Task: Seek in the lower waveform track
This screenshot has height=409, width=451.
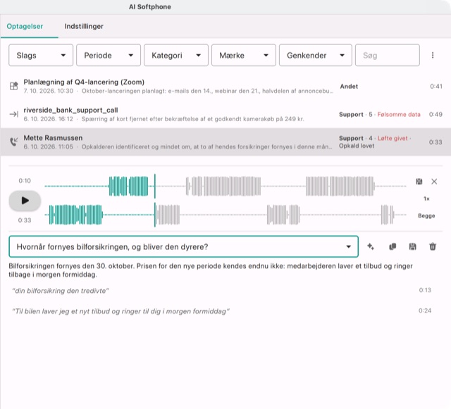Action: pyautogui.click(x=225, y=215)
